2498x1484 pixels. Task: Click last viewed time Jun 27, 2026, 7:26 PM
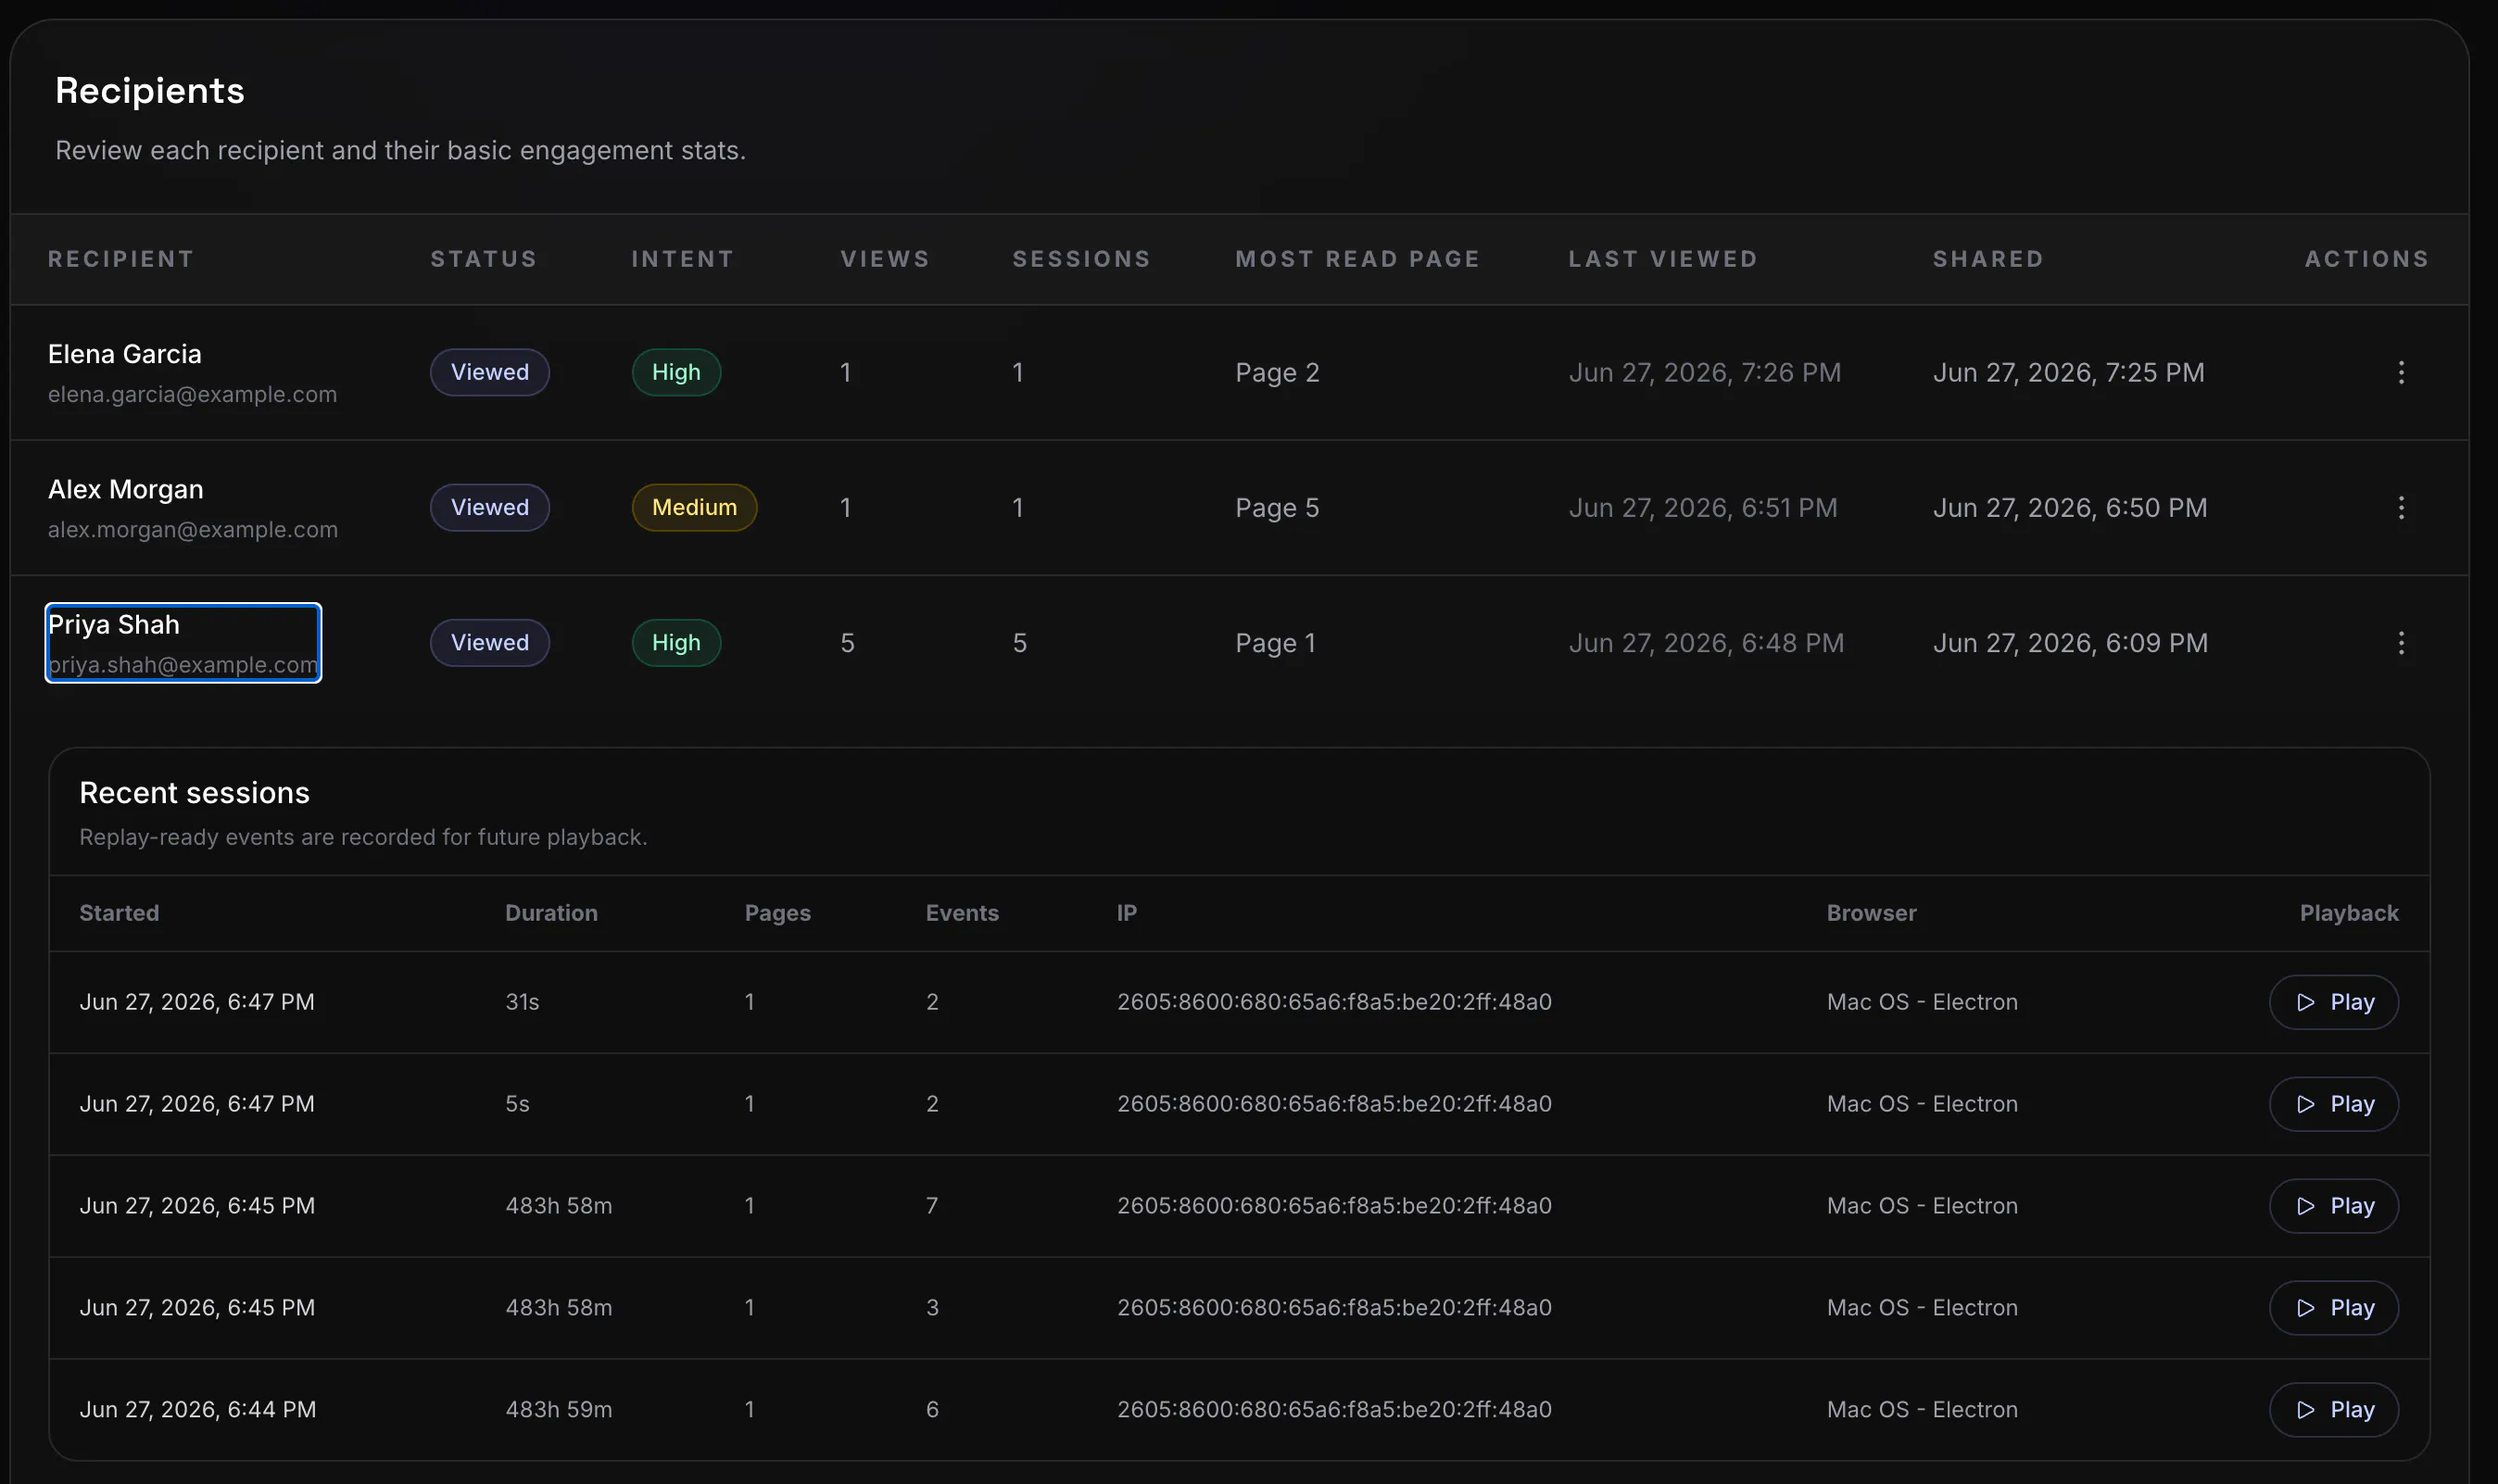coord(1704,372)
